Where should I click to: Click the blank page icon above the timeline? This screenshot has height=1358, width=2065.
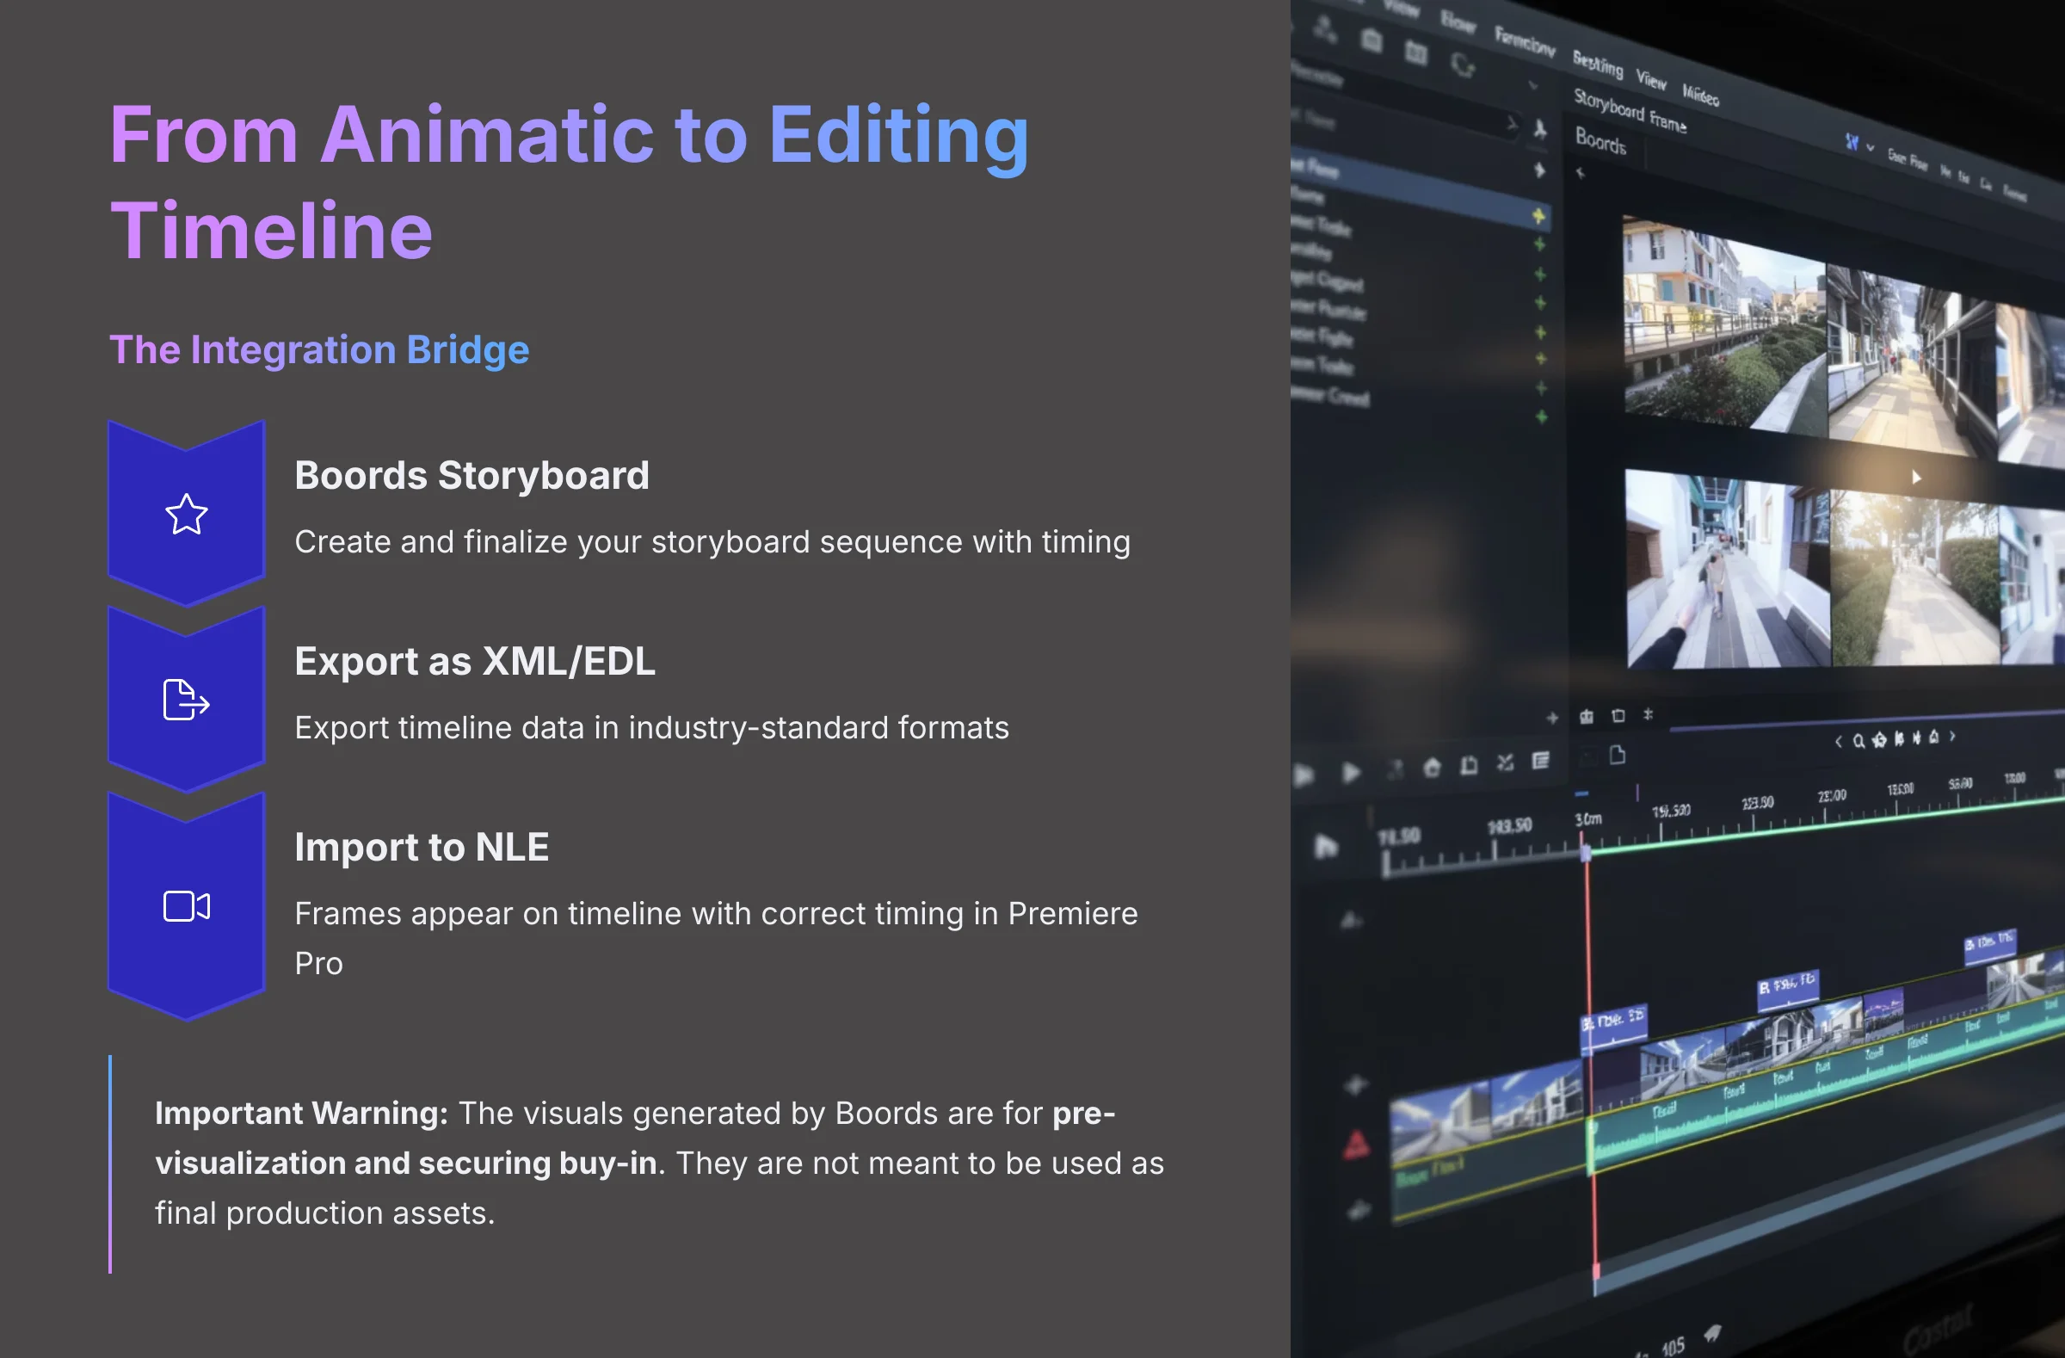pos(1618,755)
